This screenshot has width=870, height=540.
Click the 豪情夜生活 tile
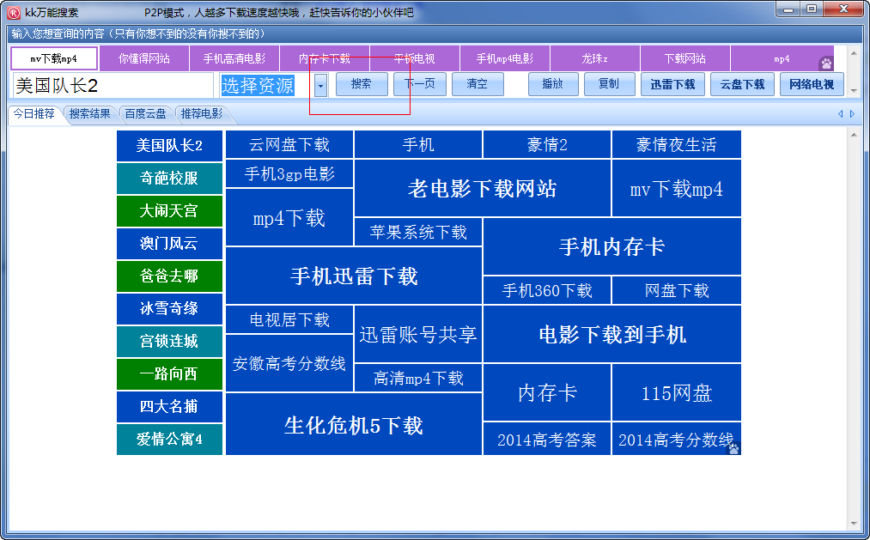[x=677, y=145]
